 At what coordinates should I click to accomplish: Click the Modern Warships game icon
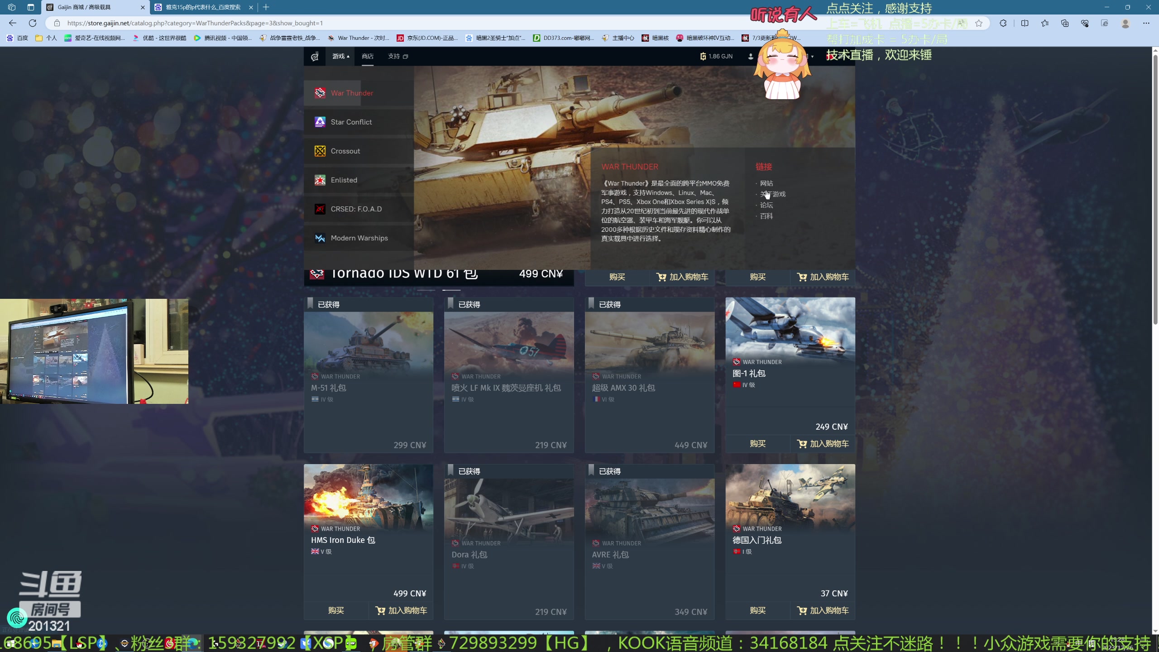(320, 238)
